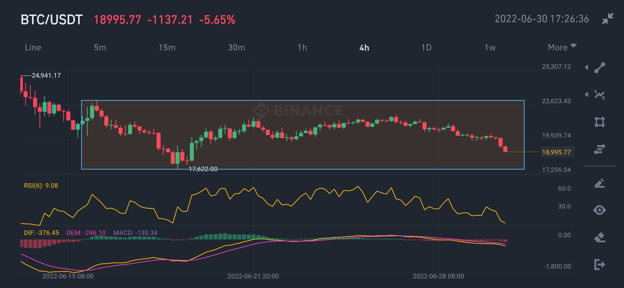The image size is (624, 288).
Task: Click the eraser tool to remove drawings
Action: tap(599, 237)
